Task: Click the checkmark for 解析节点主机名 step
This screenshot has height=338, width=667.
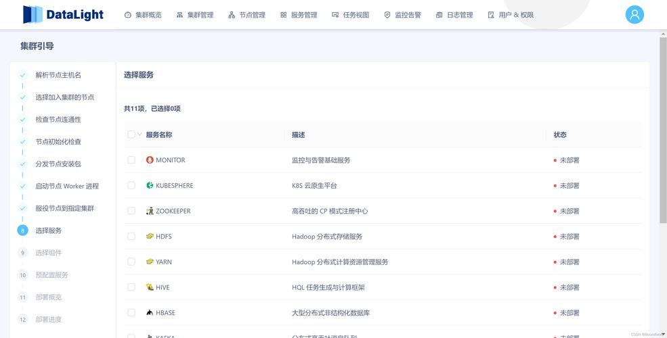Action: coord(22,75)
